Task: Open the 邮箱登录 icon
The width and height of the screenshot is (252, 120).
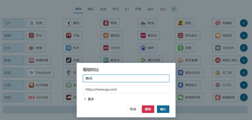Action: click(218, 97)
